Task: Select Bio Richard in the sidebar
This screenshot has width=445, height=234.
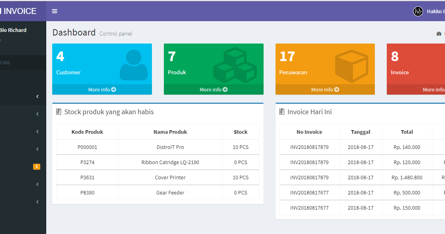Action: (13, 30)
